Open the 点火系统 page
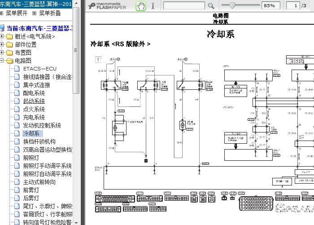Viewport: 314px width, 225px height. [34, 109]
